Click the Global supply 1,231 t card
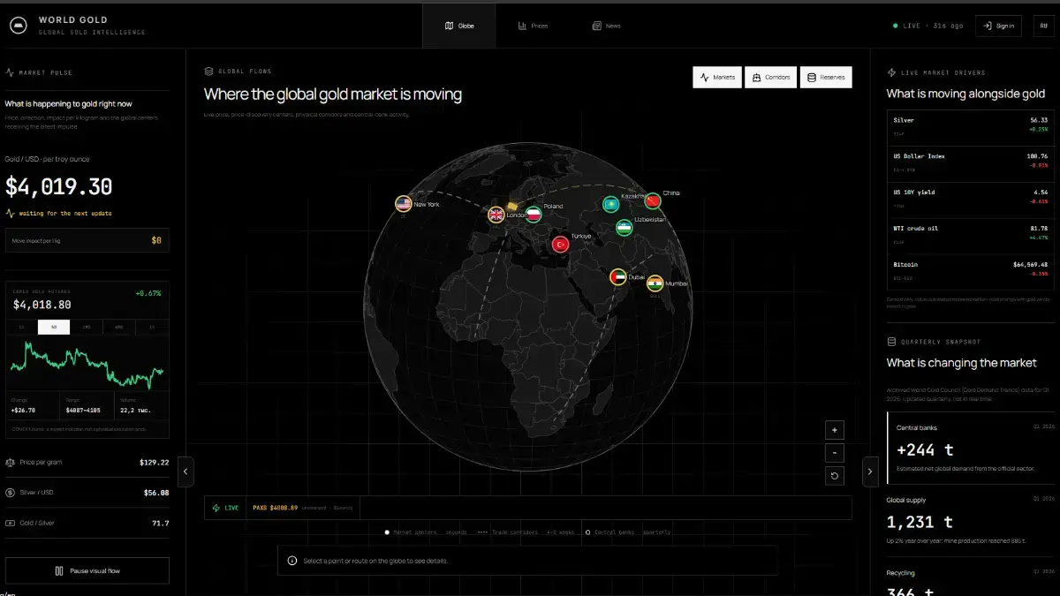The width and height of the screenshot is (1060, 596). click(x=971, y=521)
